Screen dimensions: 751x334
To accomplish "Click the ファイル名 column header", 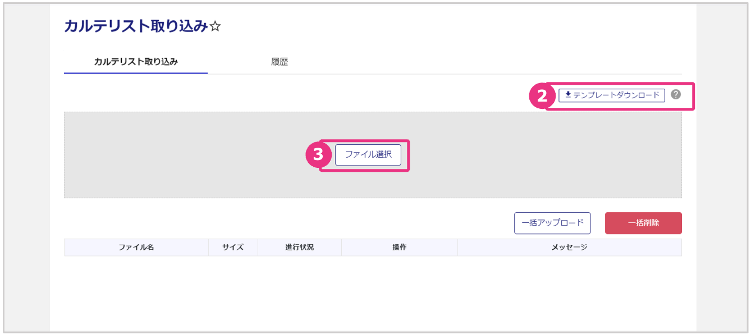I will tap(136, 247).
